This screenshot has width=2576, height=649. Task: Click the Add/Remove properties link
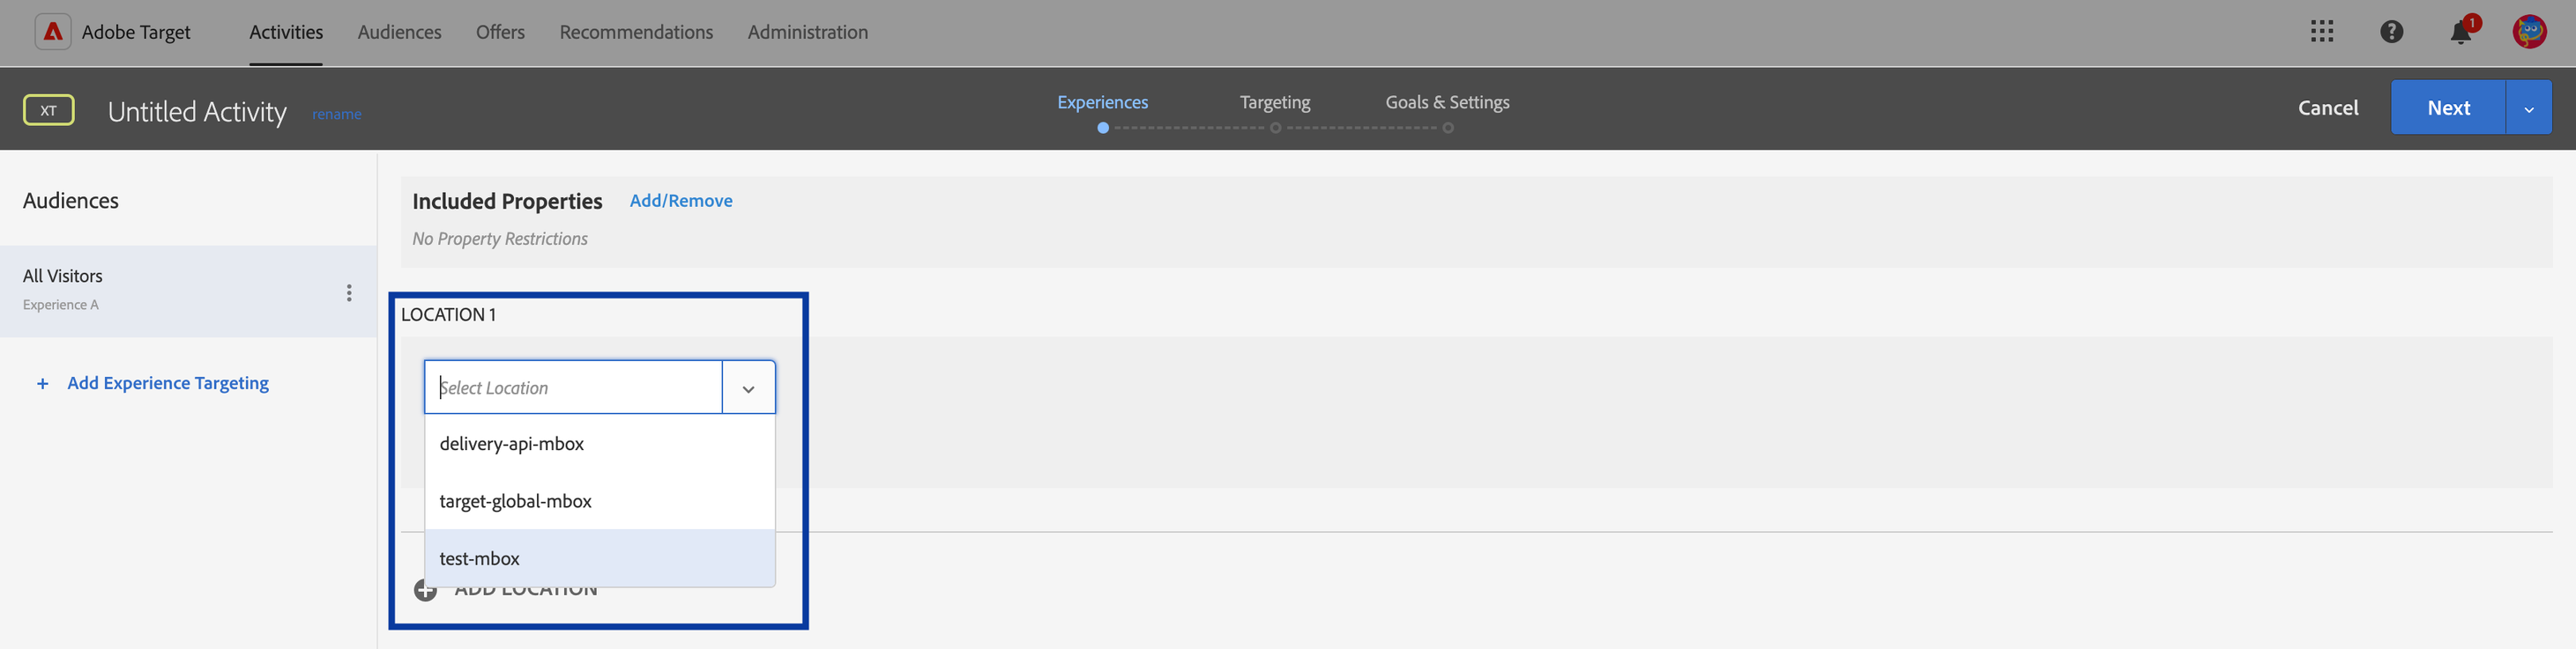point(681,201)
